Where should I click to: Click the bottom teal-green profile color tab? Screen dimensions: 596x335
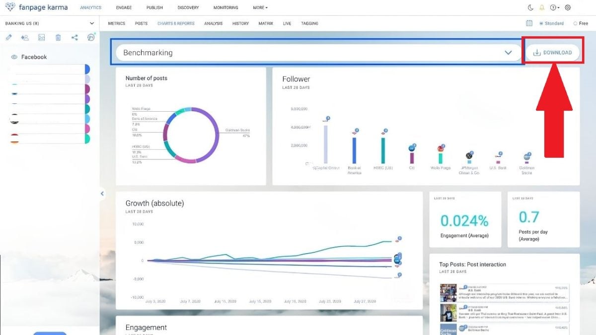coord(87,139)
